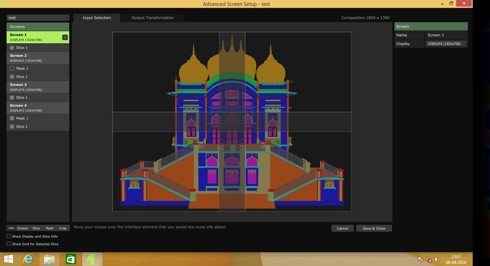Add a new Mask
This screenshot has height=266, width=490.
tap(49, 228)
